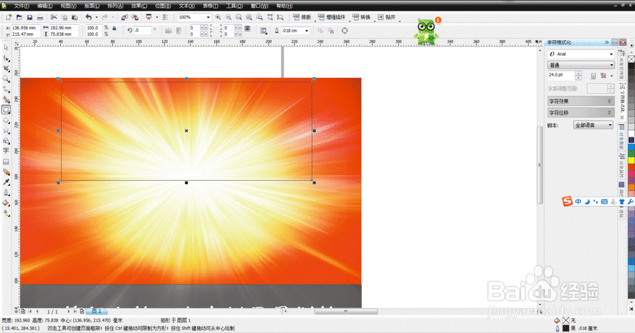Select the Zoom magnifier tool in toolbox

(x=6, y=79)
